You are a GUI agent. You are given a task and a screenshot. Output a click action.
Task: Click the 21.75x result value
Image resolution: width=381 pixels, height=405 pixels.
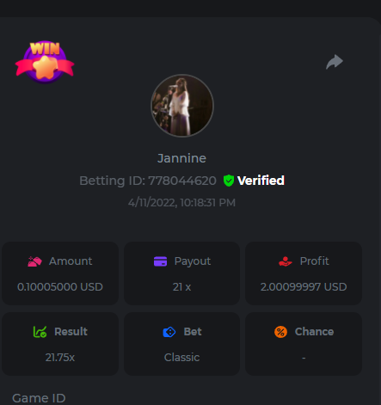[60, 358]
